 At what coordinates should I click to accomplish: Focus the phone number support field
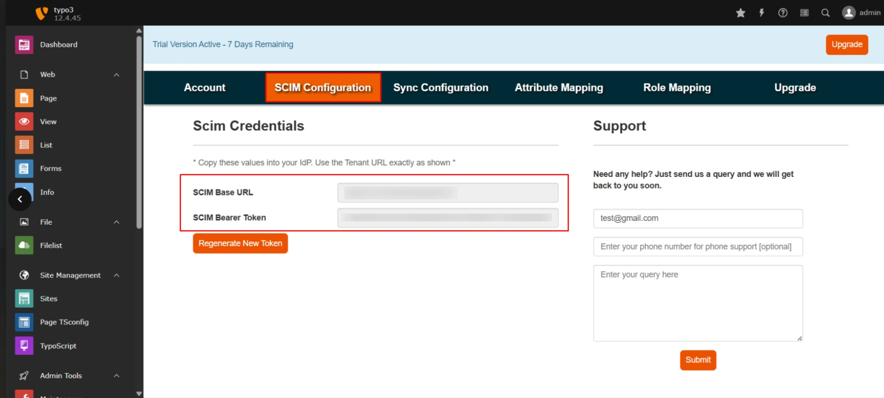pos(698,247)
